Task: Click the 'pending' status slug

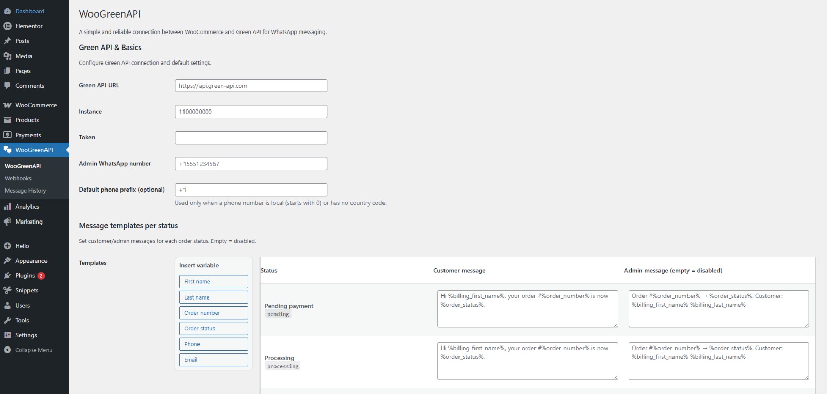Action: [x=278, y=314]
